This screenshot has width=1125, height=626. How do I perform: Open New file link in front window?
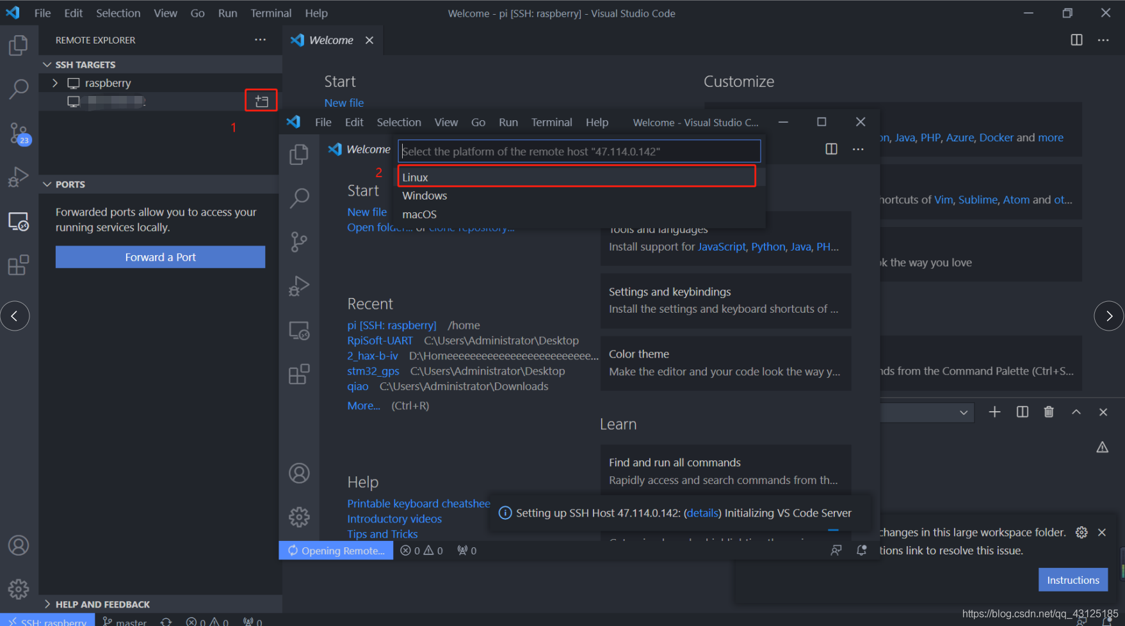click(x=367, y=212)
